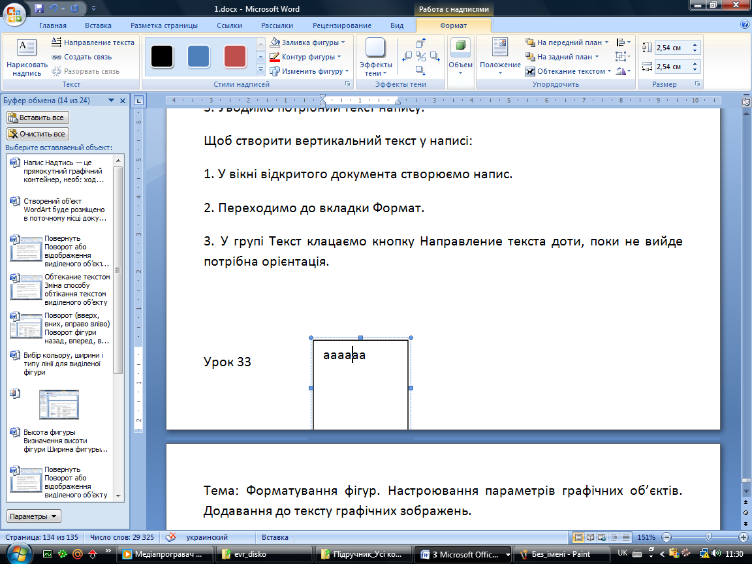
Task: Click the tab selector at ruler corner
Action: click(x=138, y=101)
